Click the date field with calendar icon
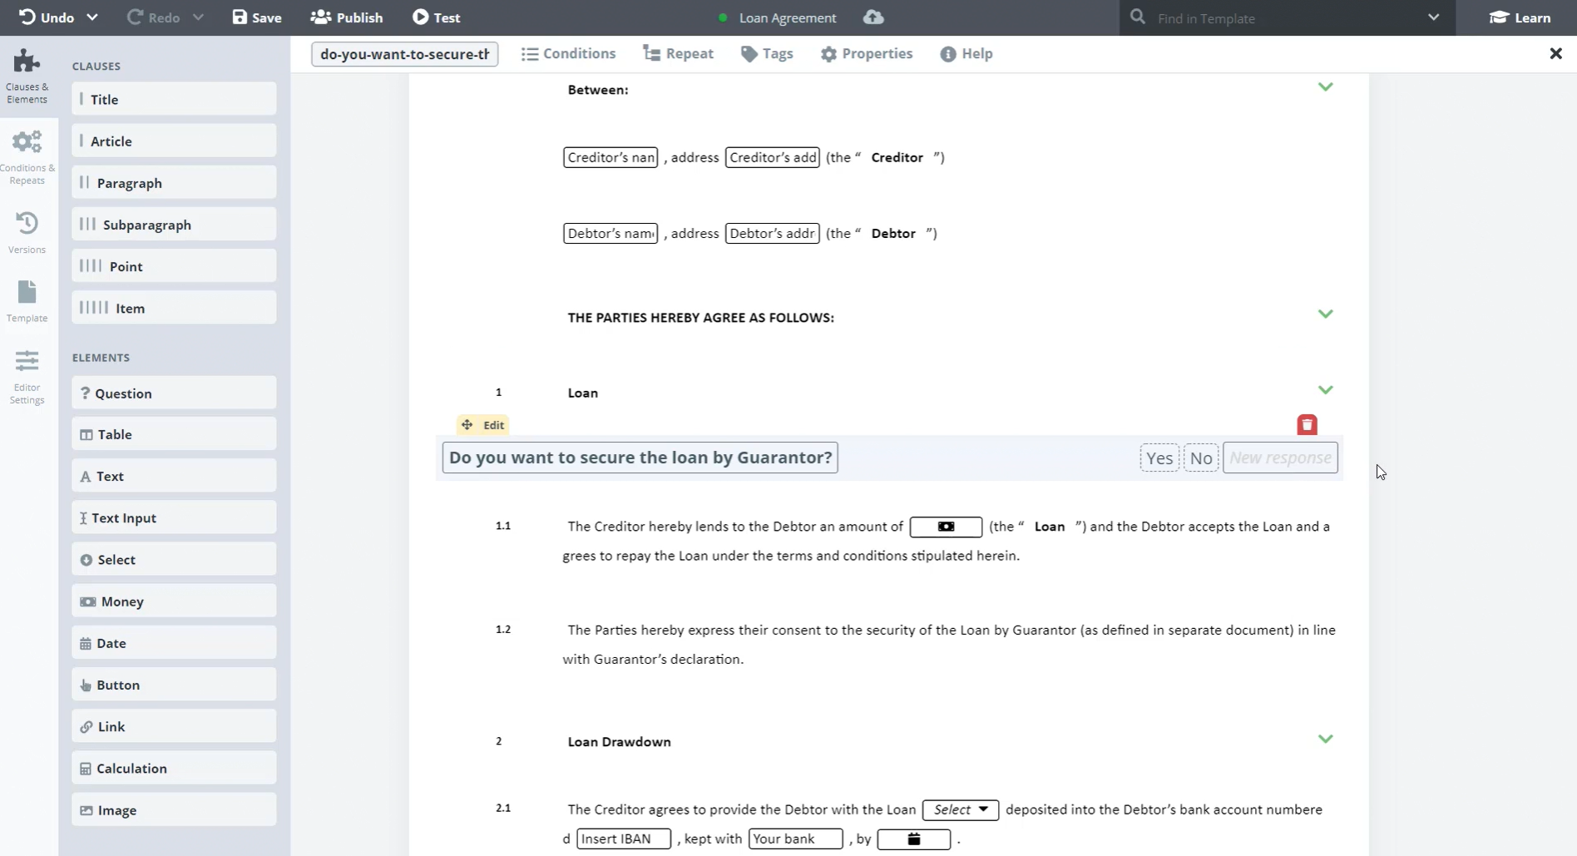 (x=913, y=839)
